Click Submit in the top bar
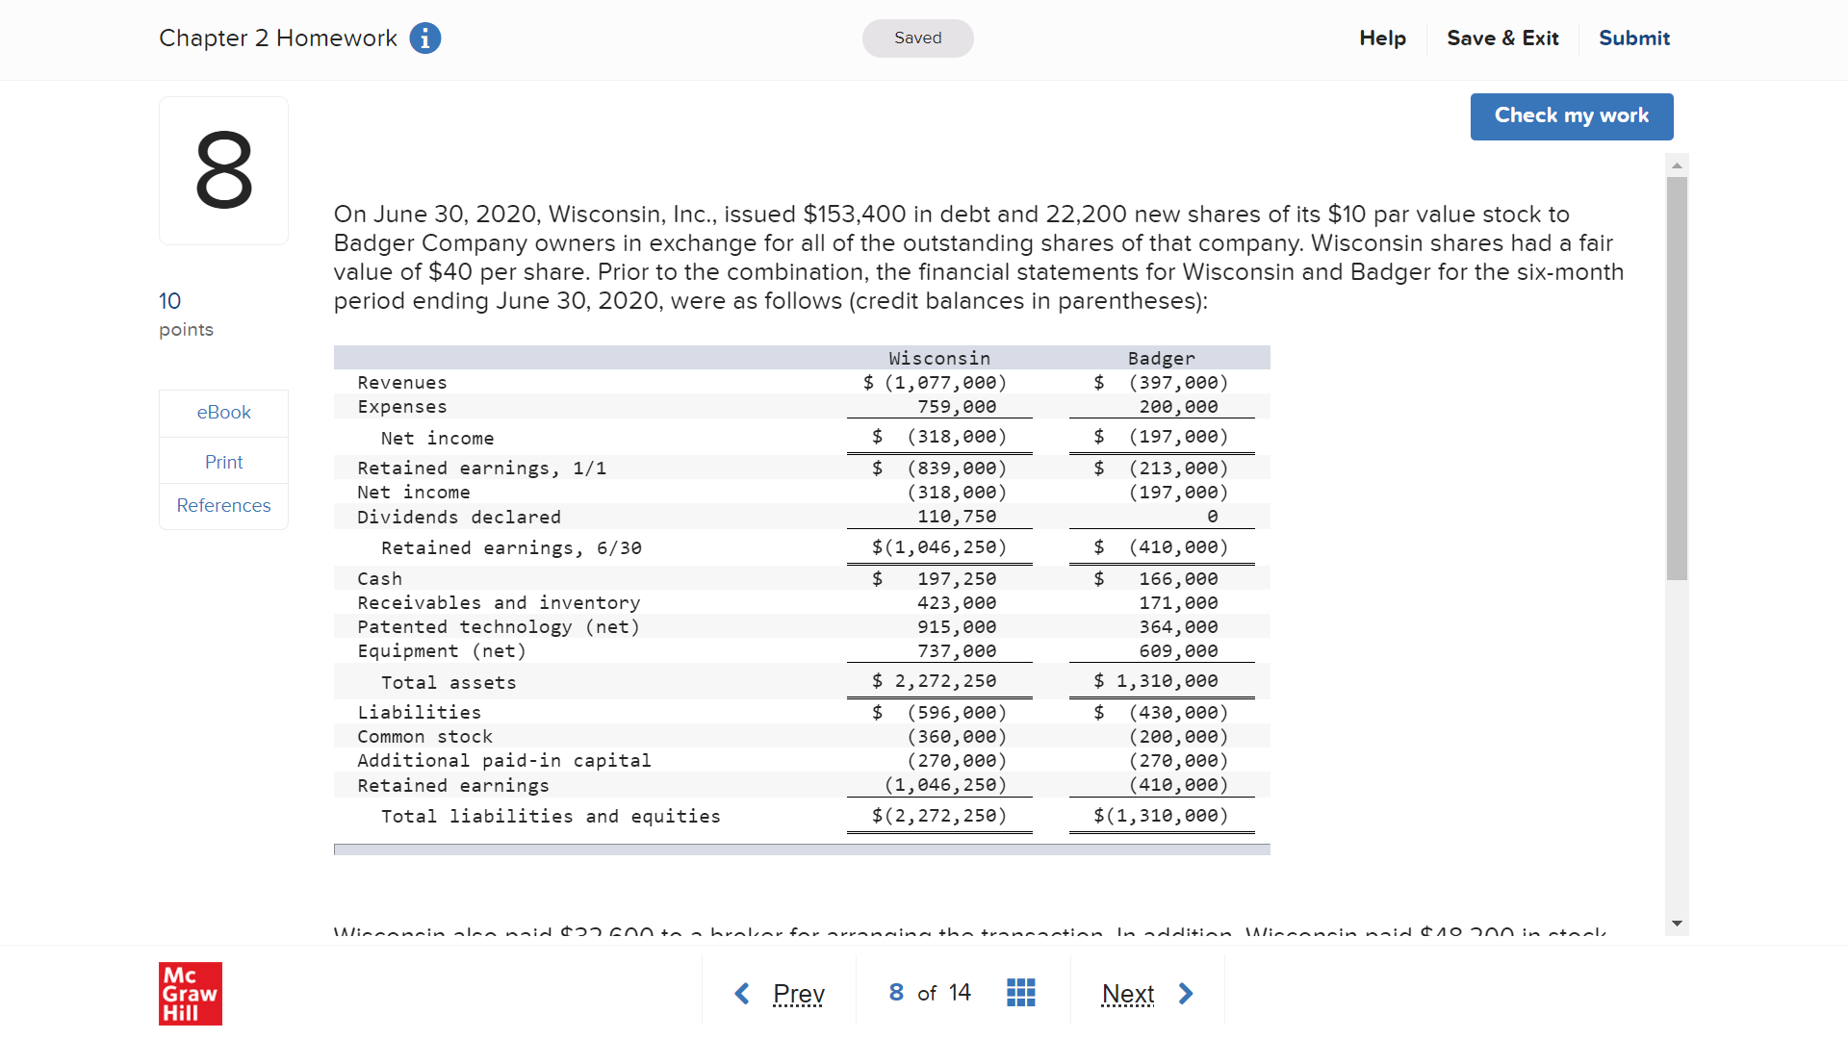The height and width of the screenshot is (1039, 1848). point(1633,38)
